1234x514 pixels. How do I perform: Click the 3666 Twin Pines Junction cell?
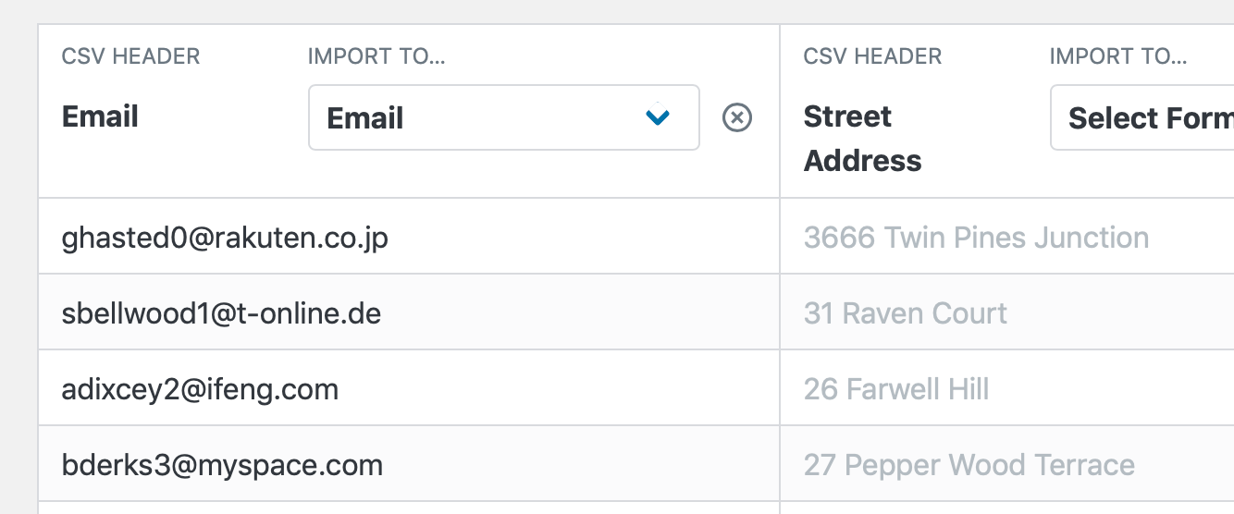[1007, 237]
